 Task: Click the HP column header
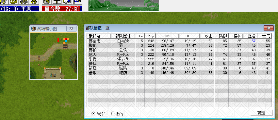pos(167,36)
